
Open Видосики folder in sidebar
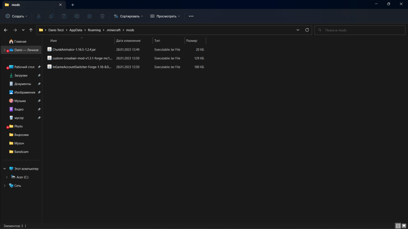coord(21,135)
